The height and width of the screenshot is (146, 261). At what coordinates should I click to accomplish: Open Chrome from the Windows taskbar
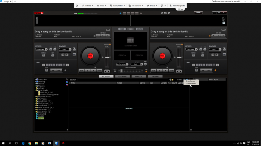pos(30,143)
